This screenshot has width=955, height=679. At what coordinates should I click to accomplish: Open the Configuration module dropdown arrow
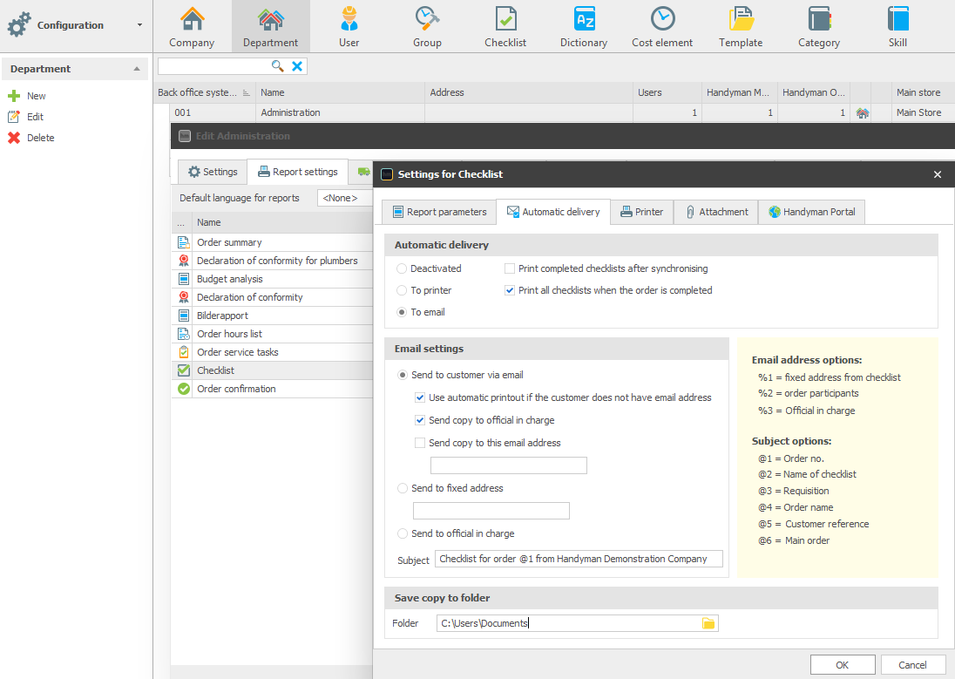[x=139, y=25]
